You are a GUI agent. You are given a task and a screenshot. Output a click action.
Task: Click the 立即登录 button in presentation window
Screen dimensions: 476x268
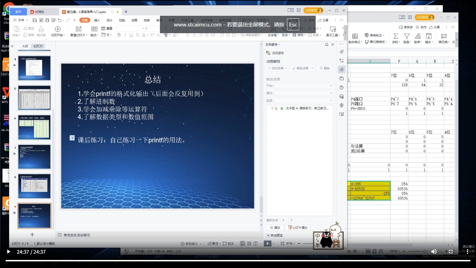click(x=313, y=10)
